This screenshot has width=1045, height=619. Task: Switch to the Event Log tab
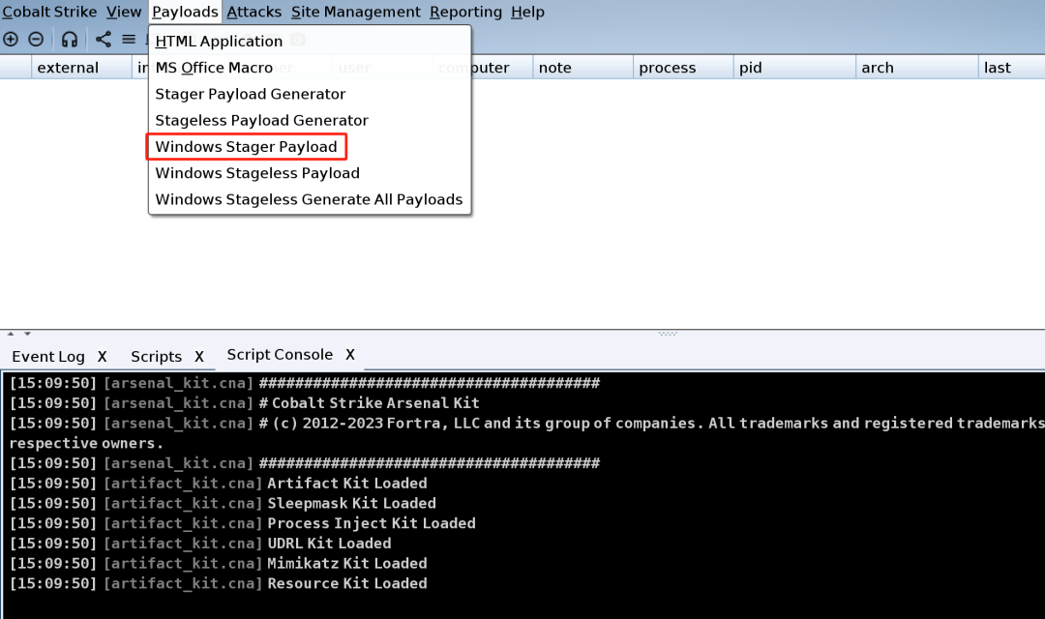point(48,357)
